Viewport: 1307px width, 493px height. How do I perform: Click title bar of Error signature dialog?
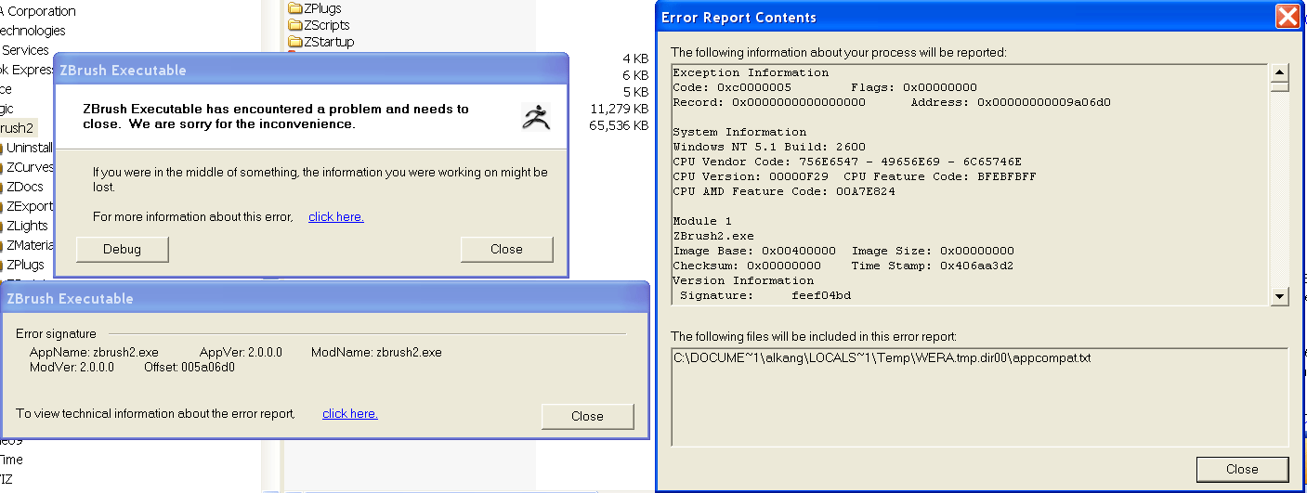(324, 298)
